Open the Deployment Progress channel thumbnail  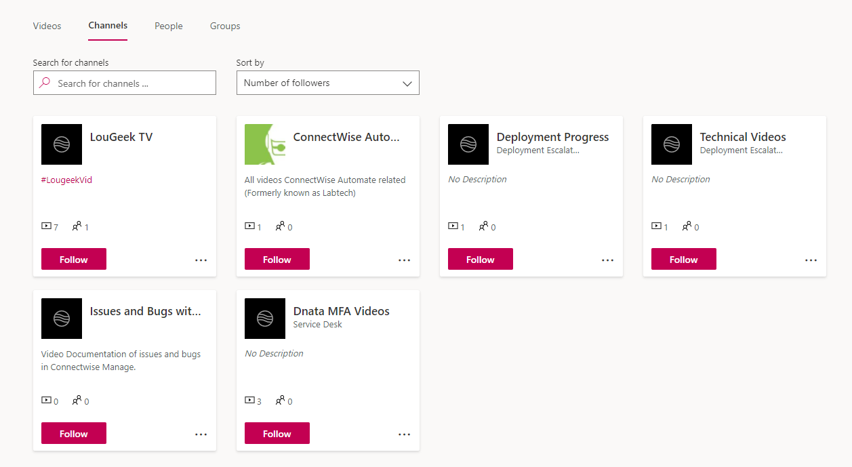[468, 144]
